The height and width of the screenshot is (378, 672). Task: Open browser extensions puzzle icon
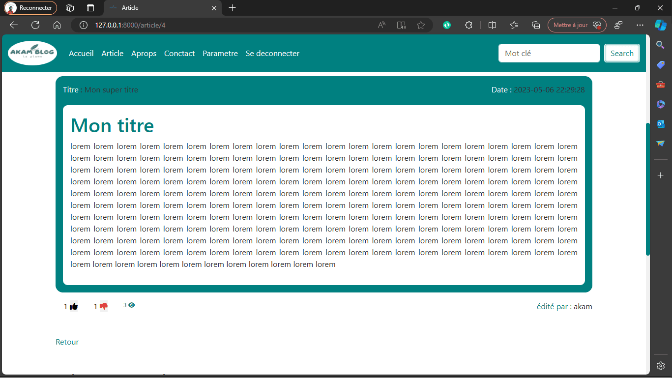(x=468, y=25)
